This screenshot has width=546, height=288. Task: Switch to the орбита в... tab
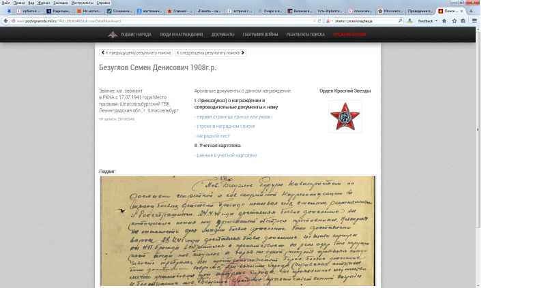[29, 11]
